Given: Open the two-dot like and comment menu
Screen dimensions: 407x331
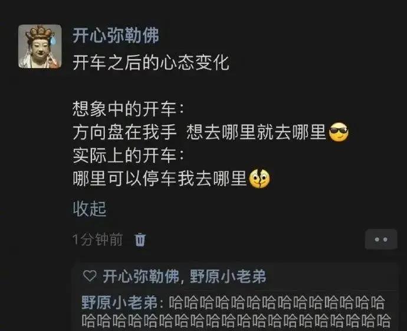Looking at the screenshot, I should coord(381,239).
